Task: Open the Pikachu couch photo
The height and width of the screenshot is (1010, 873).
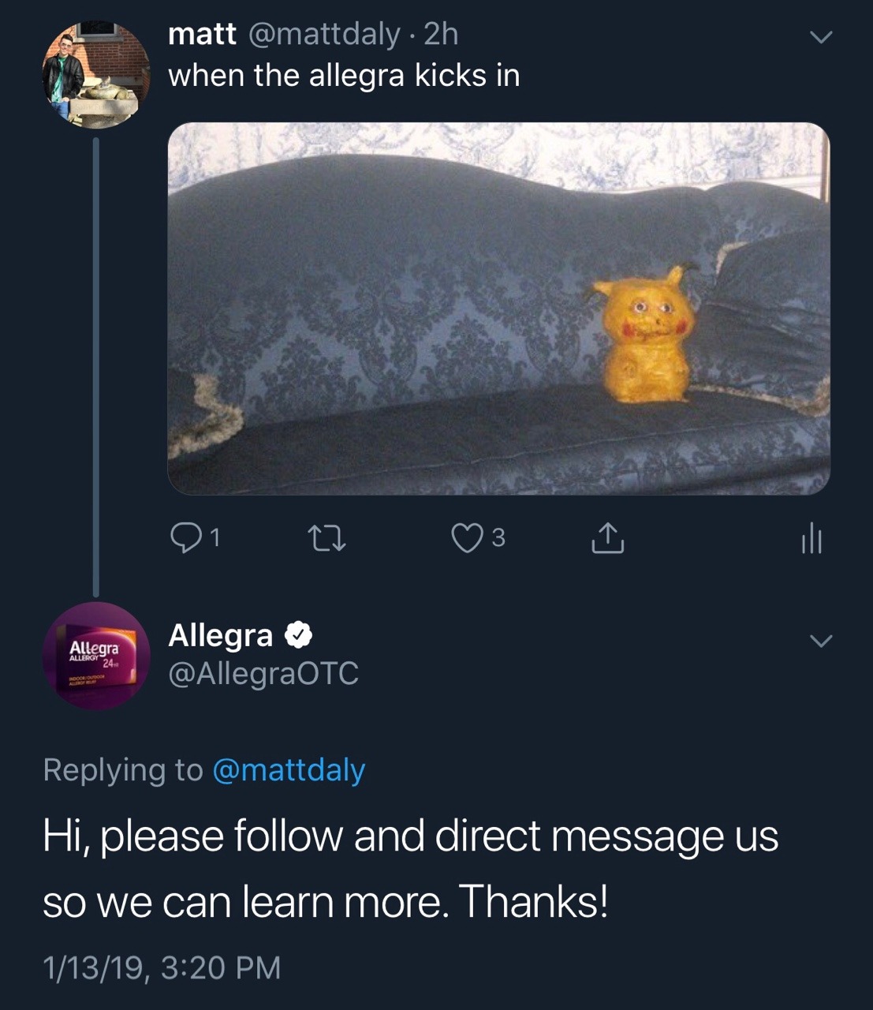Action: (498, 309)
